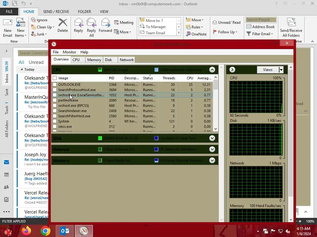The width and height of the screenshot is (317, 237).
Task: Open Chrome from the taskbar
Action: point(45,231)
